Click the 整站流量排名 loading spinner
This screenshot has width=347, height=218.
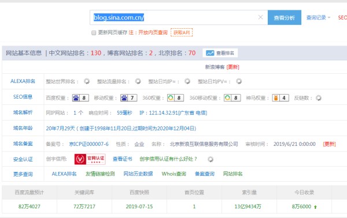(138, 81)
